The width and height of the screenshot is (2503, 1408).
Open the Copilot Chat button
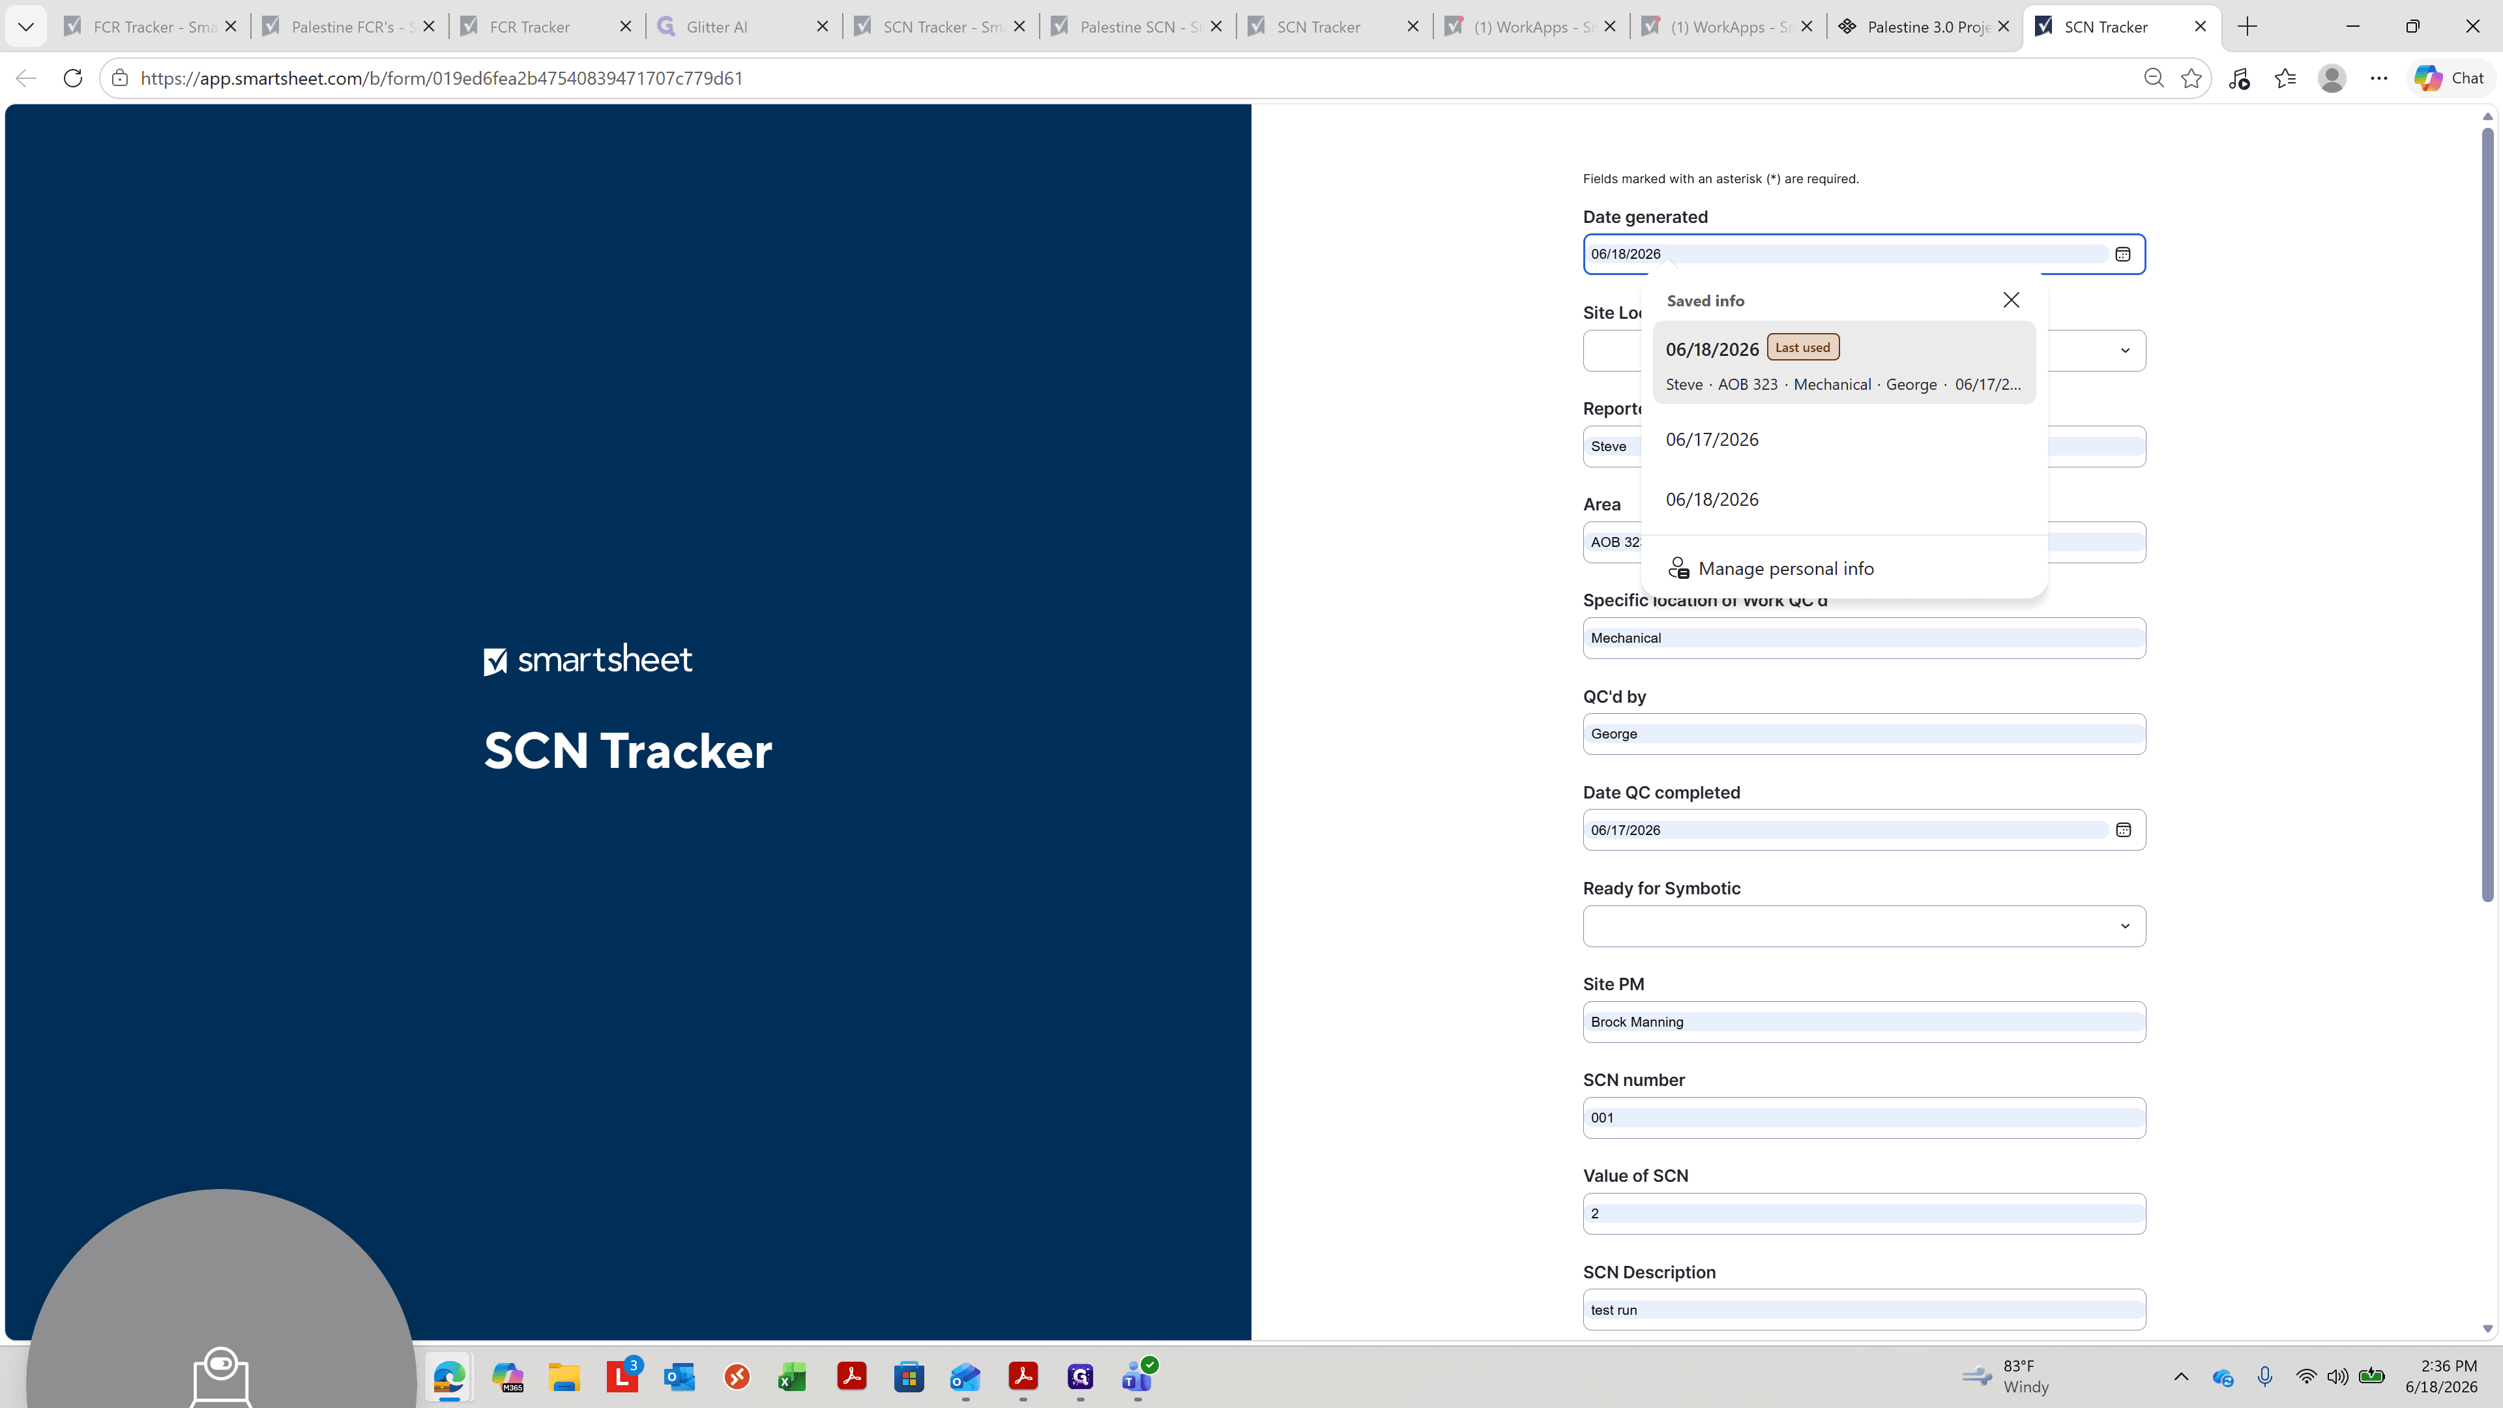tap(2449, 78)
